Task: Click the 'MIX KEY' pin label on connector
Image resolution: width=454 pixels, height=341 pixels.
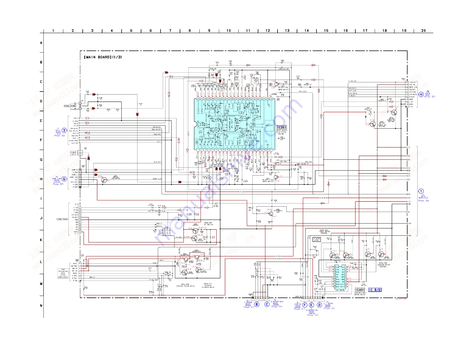Action: click(x=74, y=182)
